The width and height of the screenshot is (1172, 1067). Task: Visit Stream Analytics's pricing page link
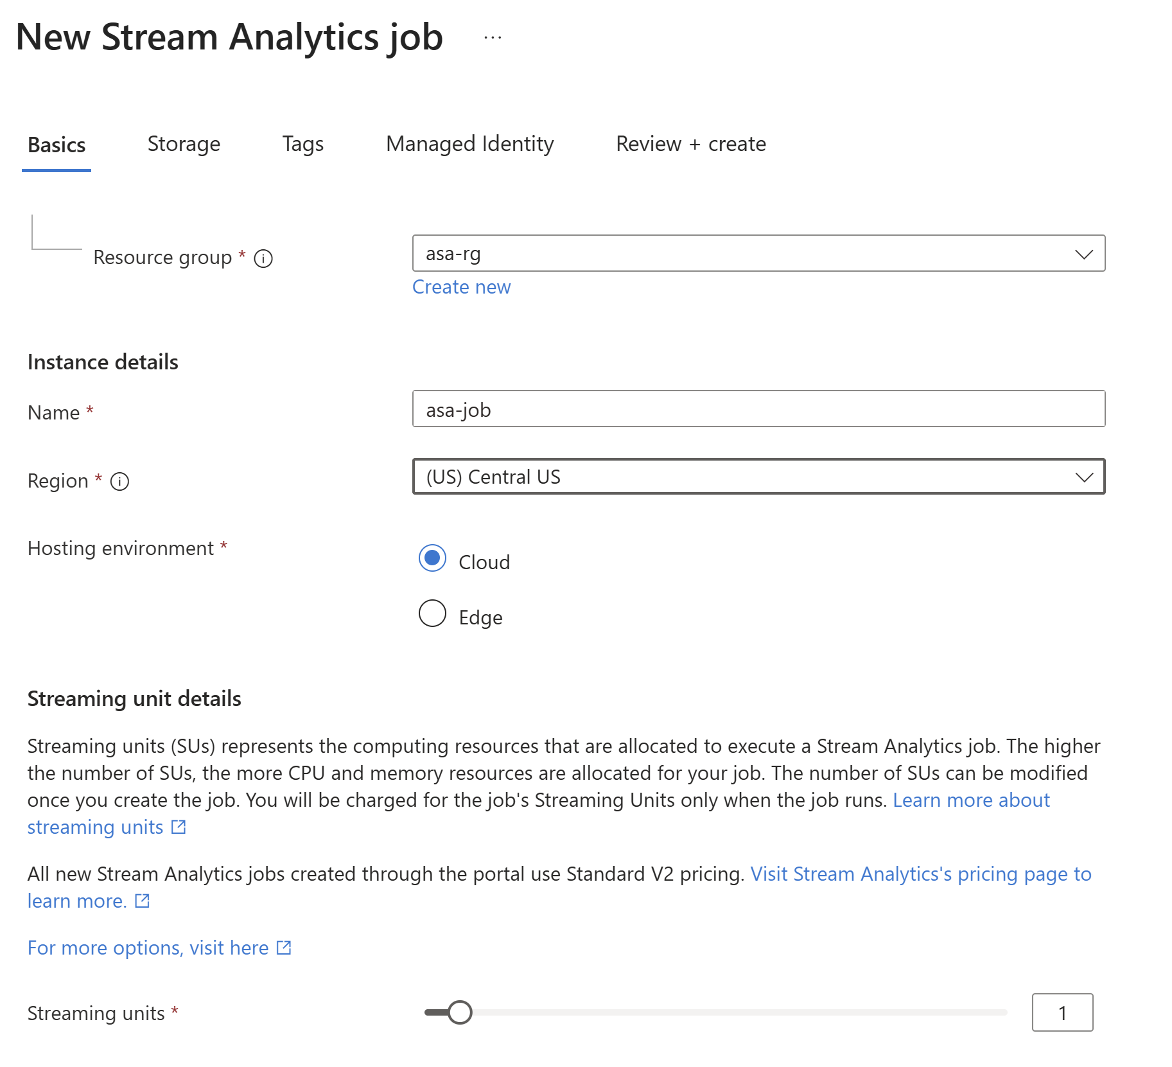click(920, 874)
